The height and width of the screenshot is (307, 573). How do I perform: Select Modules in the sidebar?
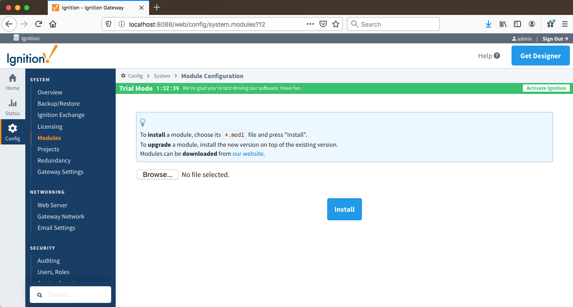[x=49, y=138]
